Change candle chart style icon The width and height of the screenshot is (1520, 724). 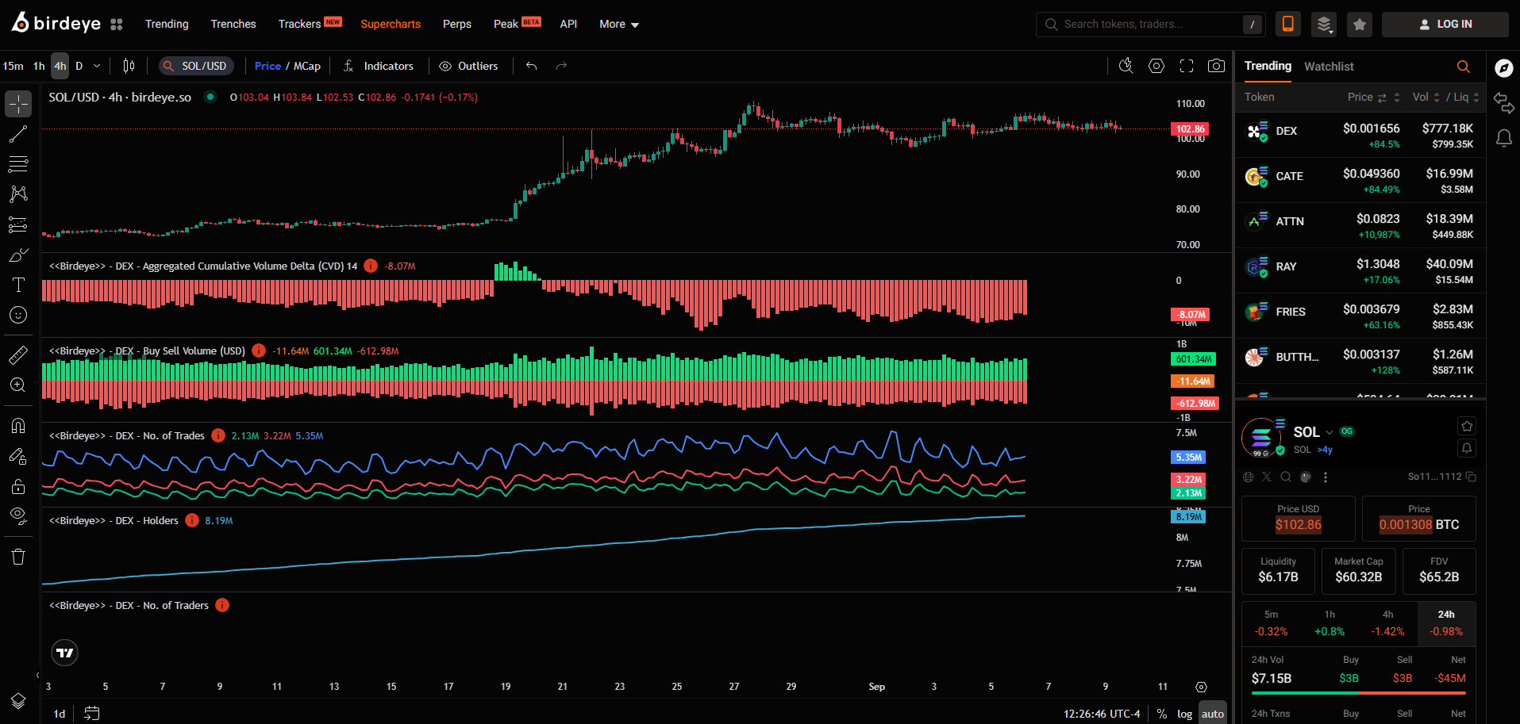pos(129,66)
